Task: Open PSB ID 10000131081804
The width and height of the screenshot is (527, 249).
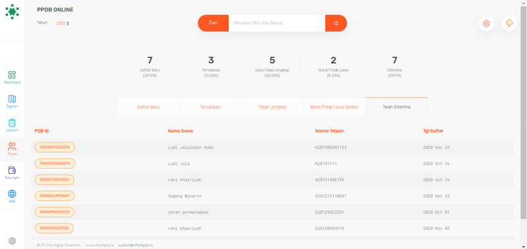Action: click(55, 180)
